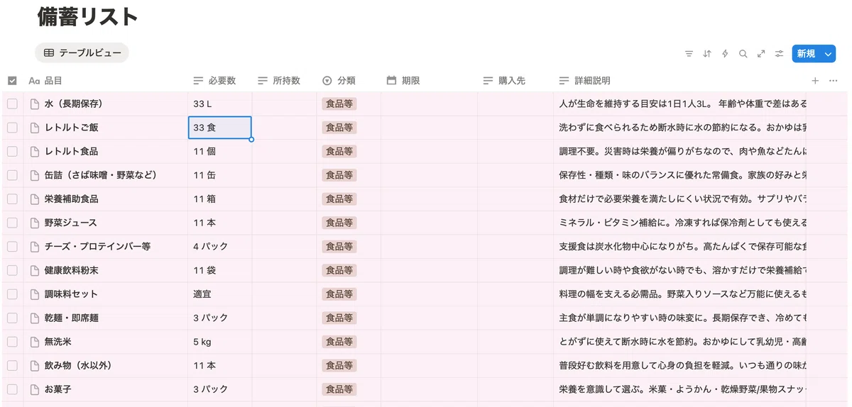Viewport: 852px width, 407px height.
Task: Open the 調味料セット page title
Action: pos(71,294)
